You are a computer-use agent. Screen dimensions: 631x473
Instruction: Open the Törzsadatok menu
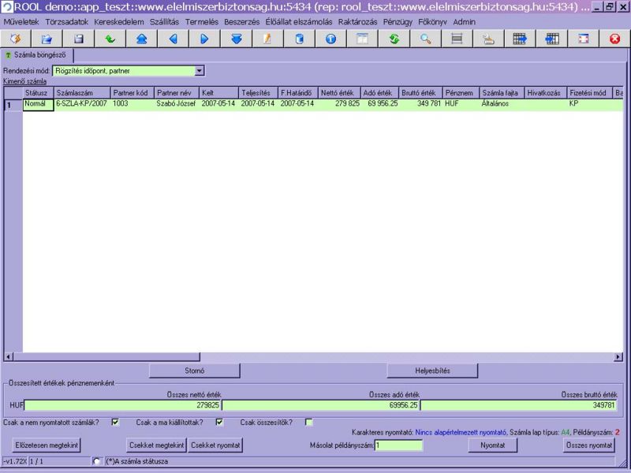pyautogui.click(x=67, y=22)
